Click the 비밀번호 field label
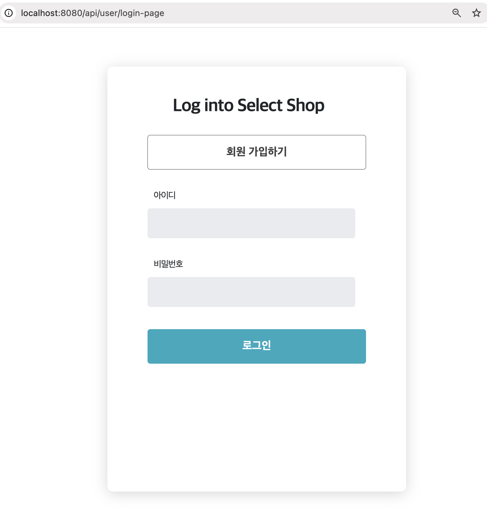Image resolution: width=487 pixels, height=519 pixels. click(x=169, y=264)
